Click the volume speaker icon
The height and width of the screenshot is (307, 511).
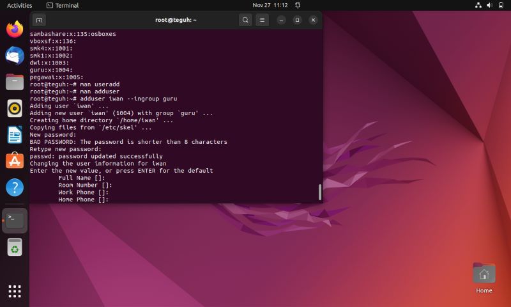pyautogui.click(x=489, y=5)
